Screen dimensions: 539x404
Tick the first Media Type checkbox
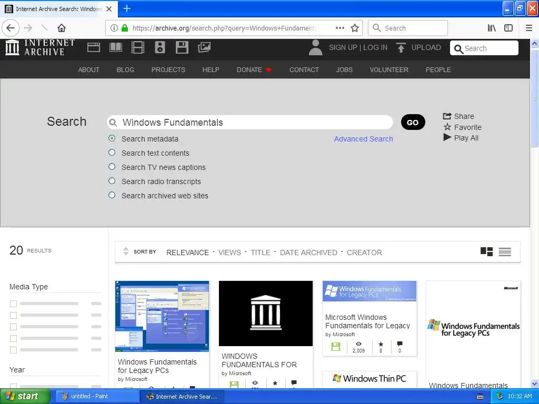point(13,304)
